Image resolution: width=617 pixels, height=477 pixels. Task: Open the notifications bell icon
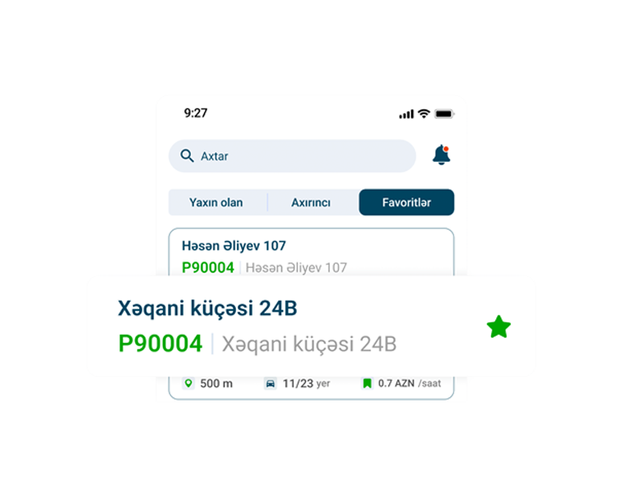(x=441, y=155)
